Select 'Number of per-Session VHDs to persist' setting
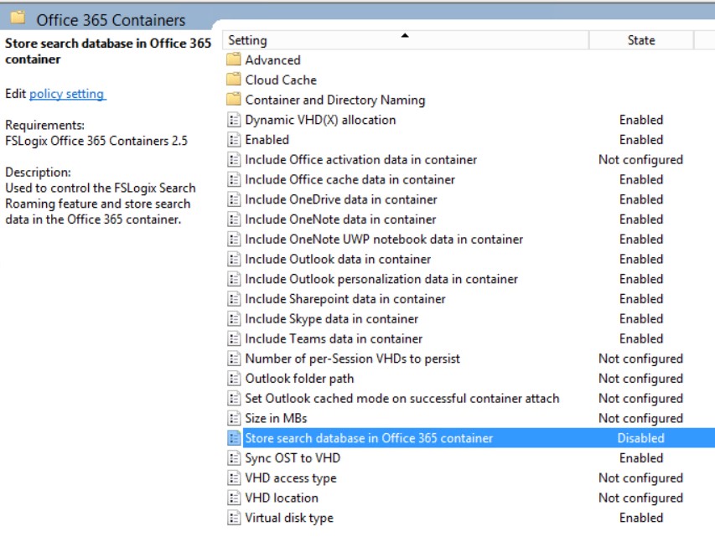Image resolution: width=715 pixels, height=542 pixels. pyautogui.click(x=353, y=359)
